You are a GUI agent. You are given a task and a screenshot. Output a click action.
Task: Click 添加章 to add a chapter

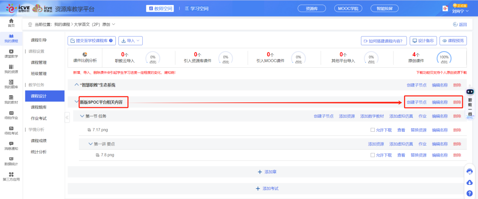tap(267, 172)
